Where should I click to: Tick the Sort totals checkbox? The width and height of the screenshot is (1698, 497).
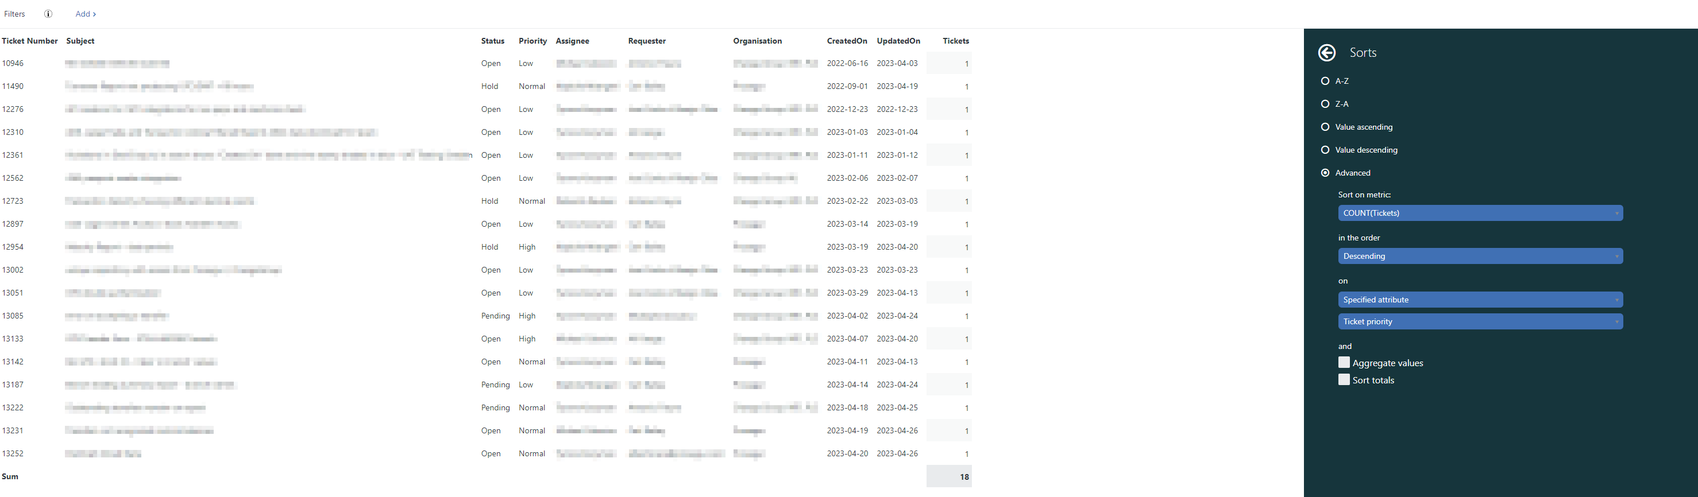click(1344, 380)
